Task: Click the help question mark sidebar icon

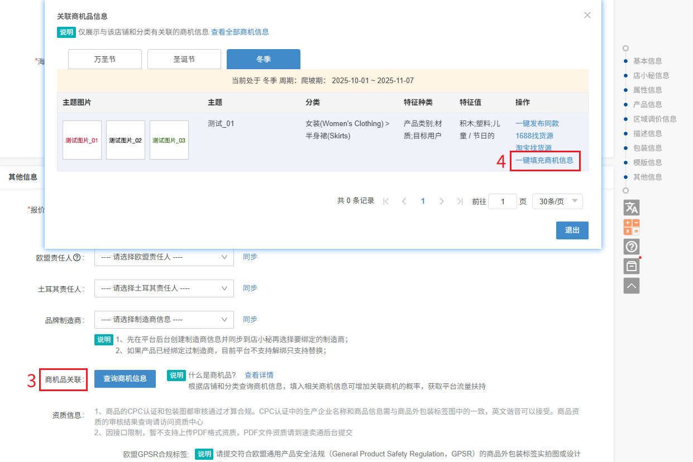Action: click(632, 247)
